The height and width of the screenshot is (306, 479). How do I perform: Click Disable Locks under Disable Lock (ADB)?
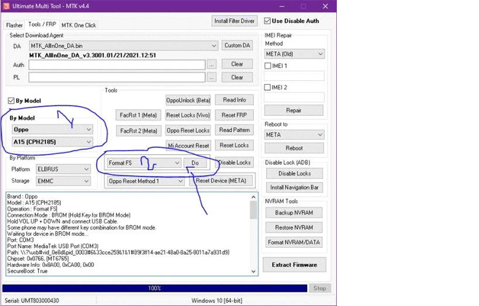coord(295,173)
